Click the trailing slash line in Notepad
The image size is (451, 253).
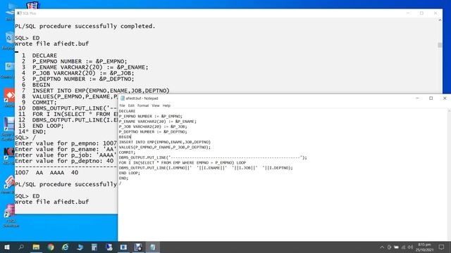(121, 183)
